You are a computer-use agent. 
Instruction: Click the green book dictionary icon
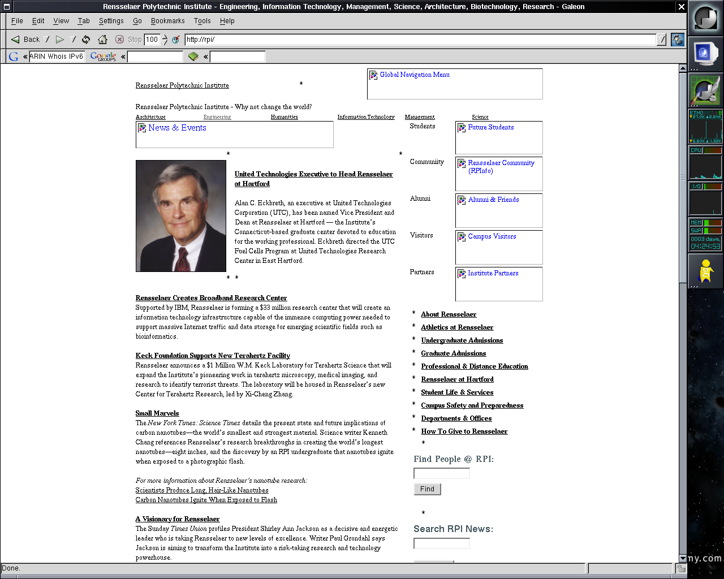(193, 57)
